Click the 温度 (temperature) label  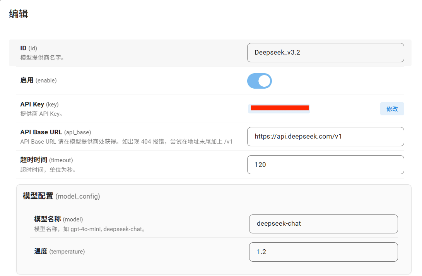click(59, 252)
